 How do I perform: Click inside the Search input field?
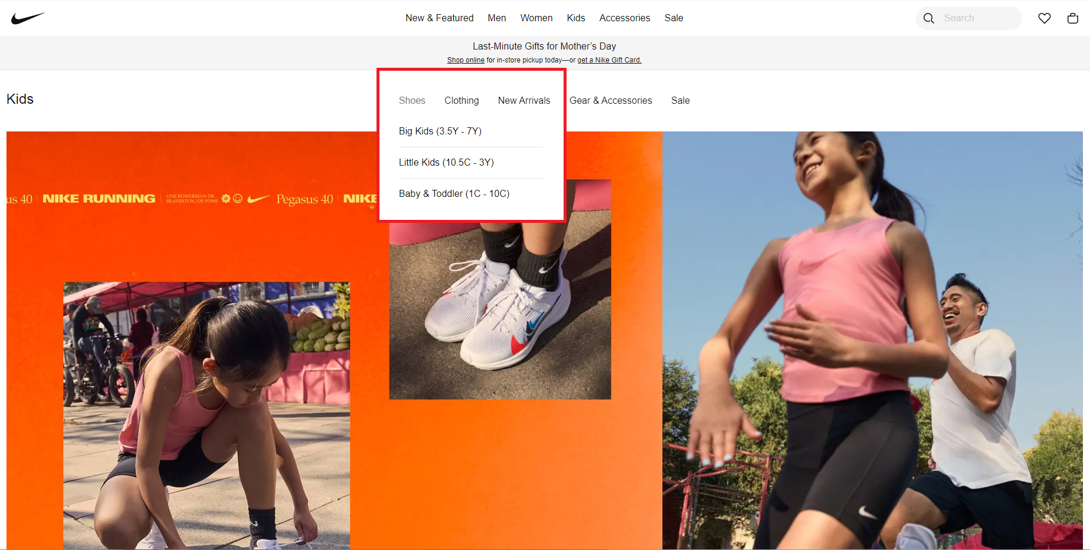[974, 18]
